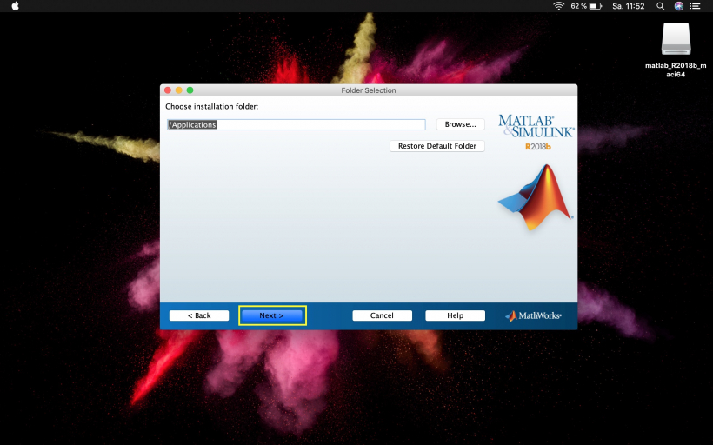713x445 pixels.
Task: Click the Apple menu icon
Action: click(15, 6)
